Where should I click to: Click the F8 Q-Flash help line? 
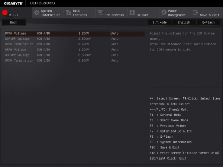coord(161,137)
